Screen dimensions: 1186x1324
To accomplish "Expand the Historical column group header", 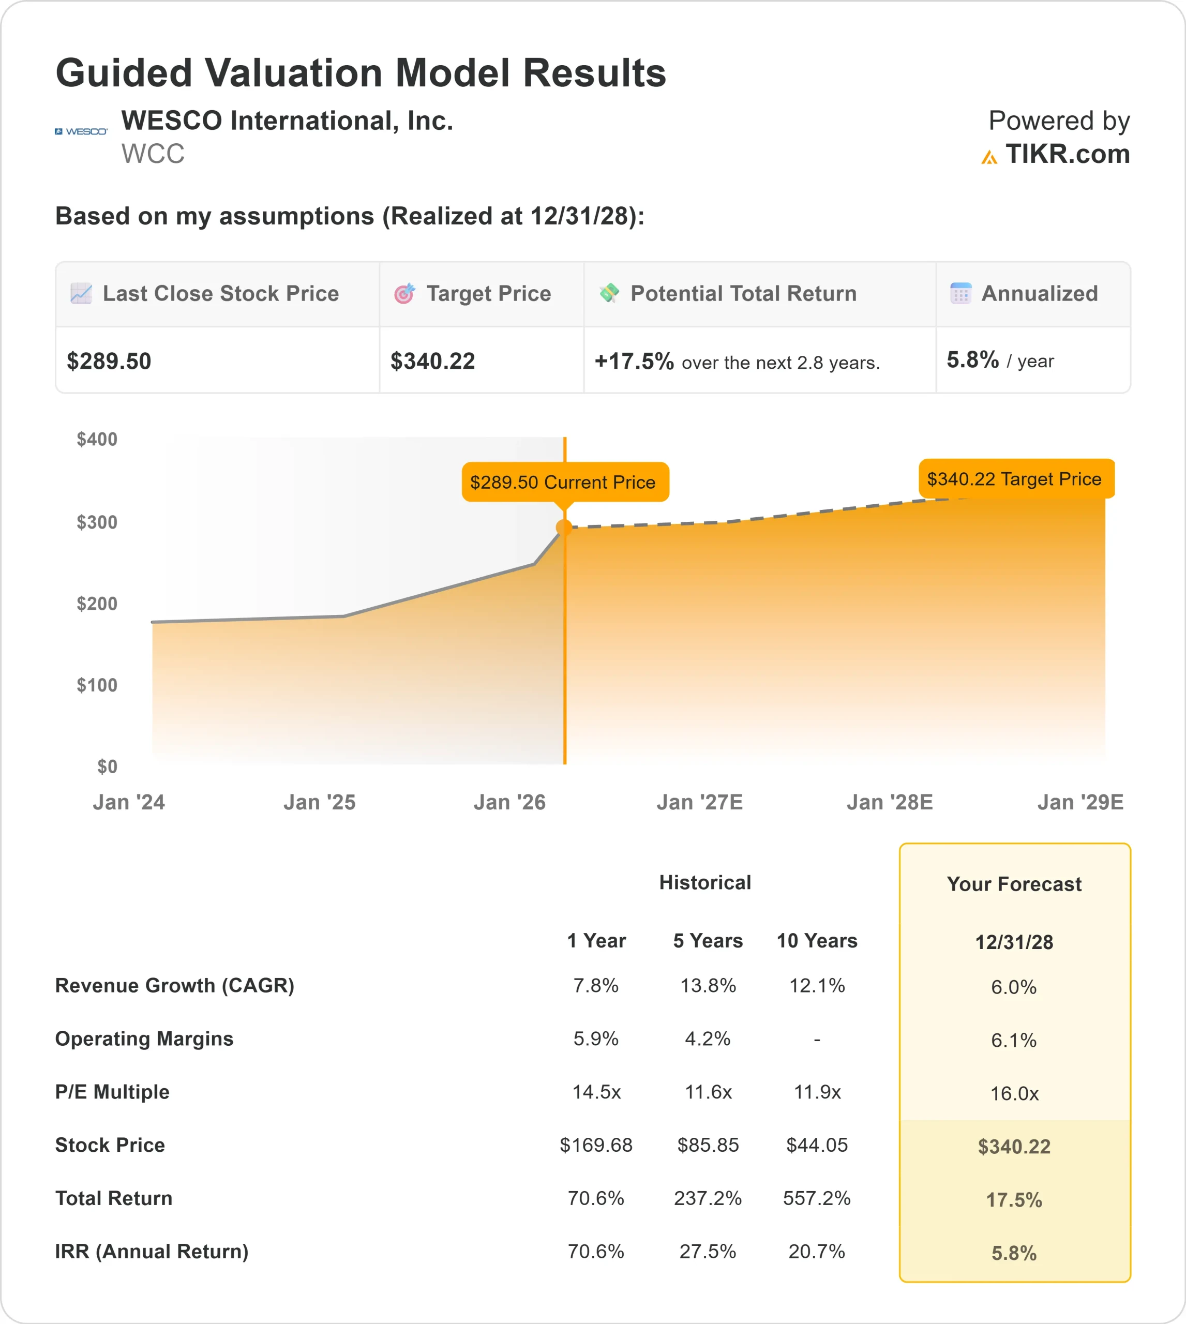I will point(705,882).
